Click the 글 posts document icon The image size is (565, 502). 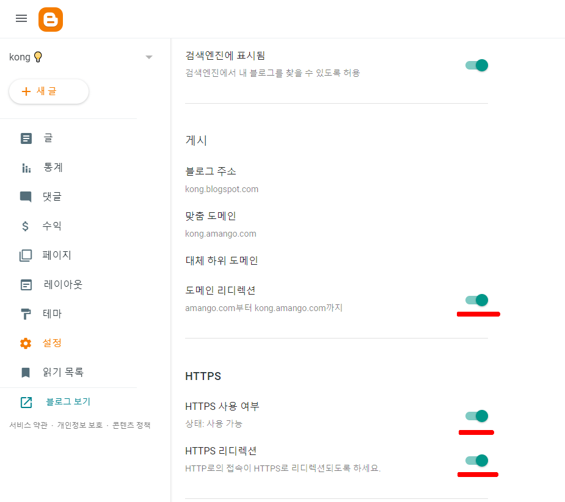tap(26, 138)
